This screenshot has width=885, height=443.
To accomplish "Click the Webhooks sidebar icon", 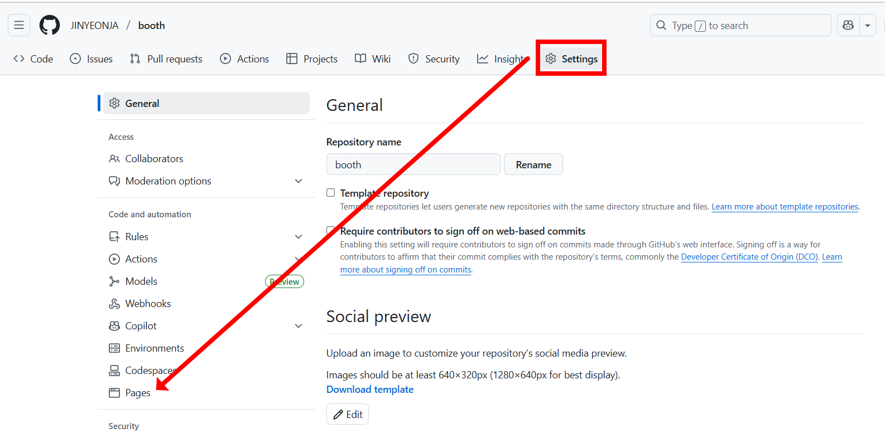I will pyautogui.click(x=114, y=304).
